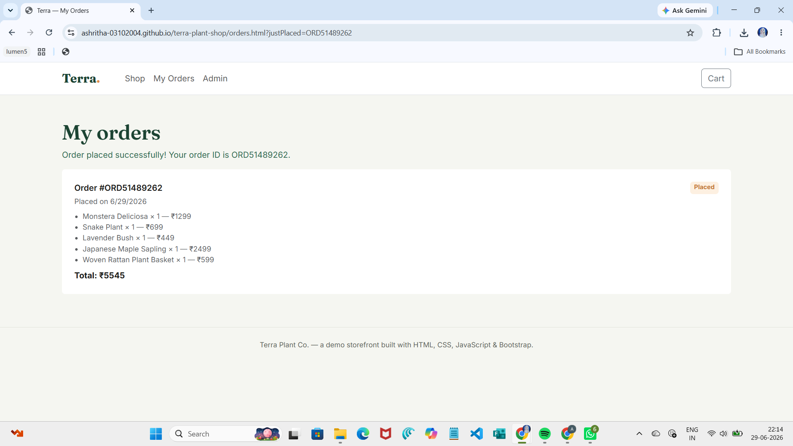This screenshot has height=446, width=793.
Task: Open WhatsApp from the taskbar
Action: tap(590, 434)
